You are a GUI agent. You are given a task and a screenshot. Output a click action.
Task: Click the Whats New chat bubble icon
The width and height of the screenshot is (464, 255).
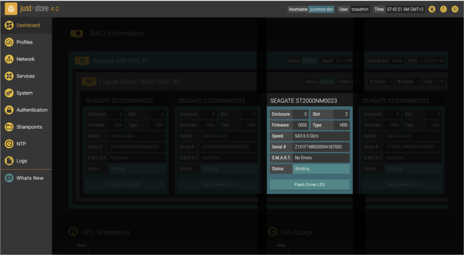10,178
